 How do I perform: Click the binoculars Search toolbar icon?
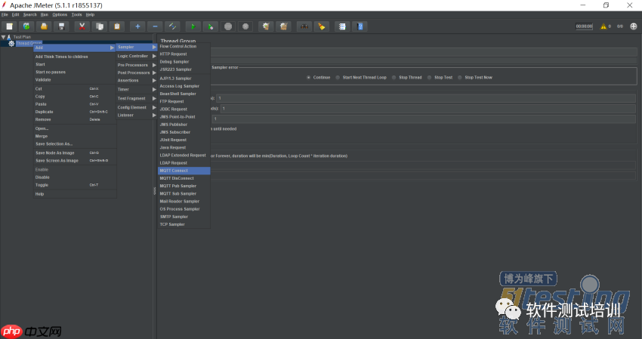tap(304, 26)
